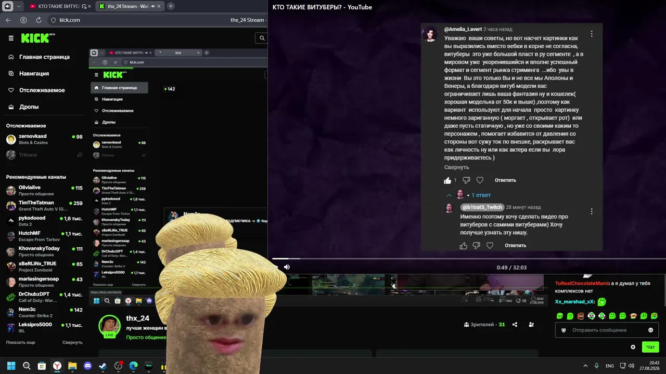This screenshot has width=666, height=374.
Task: Click the browser sound indicator button
Action: [x=7, y=6]
